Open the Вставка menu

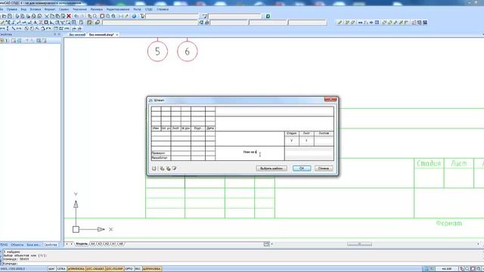coord(36,9)
